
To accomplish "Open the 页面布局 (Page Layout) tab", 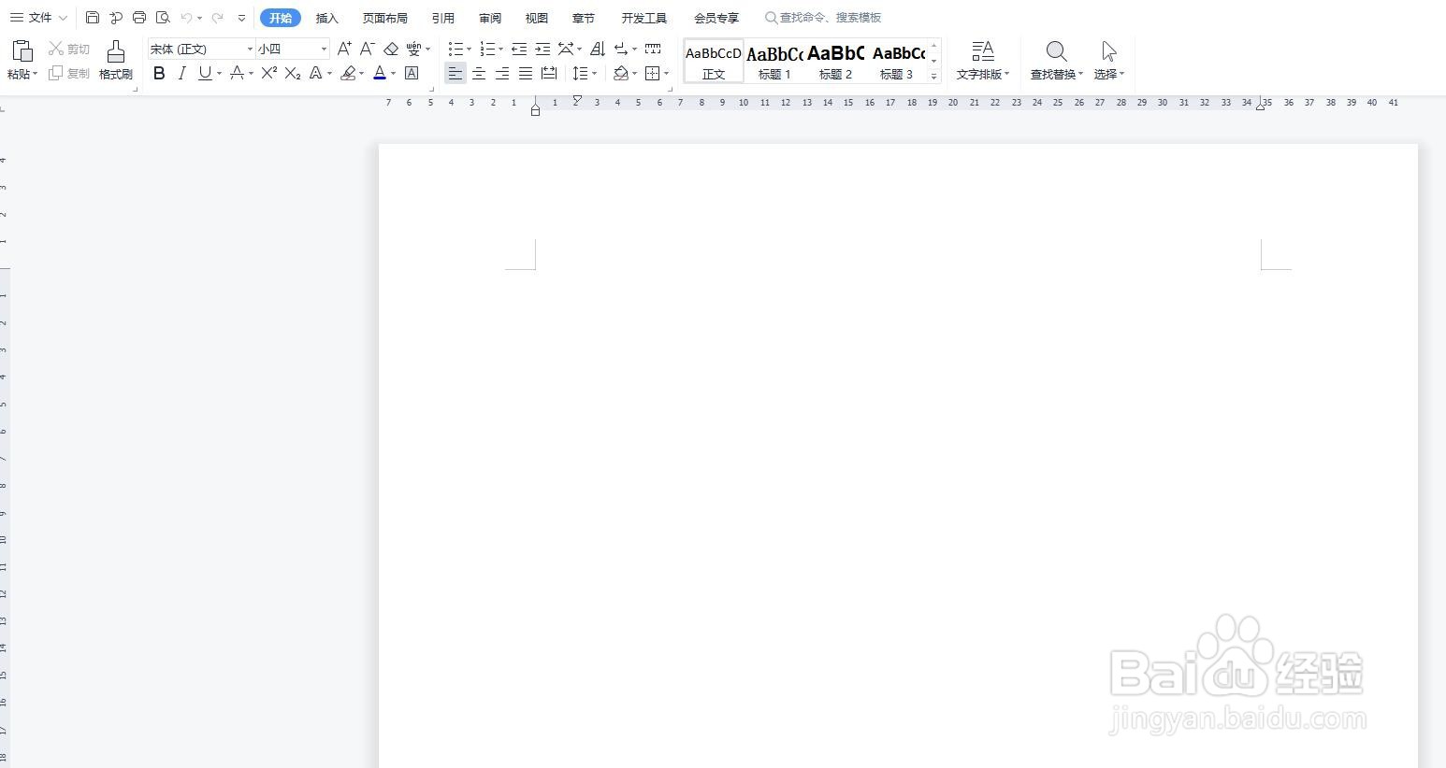I will tap(385, 18).
